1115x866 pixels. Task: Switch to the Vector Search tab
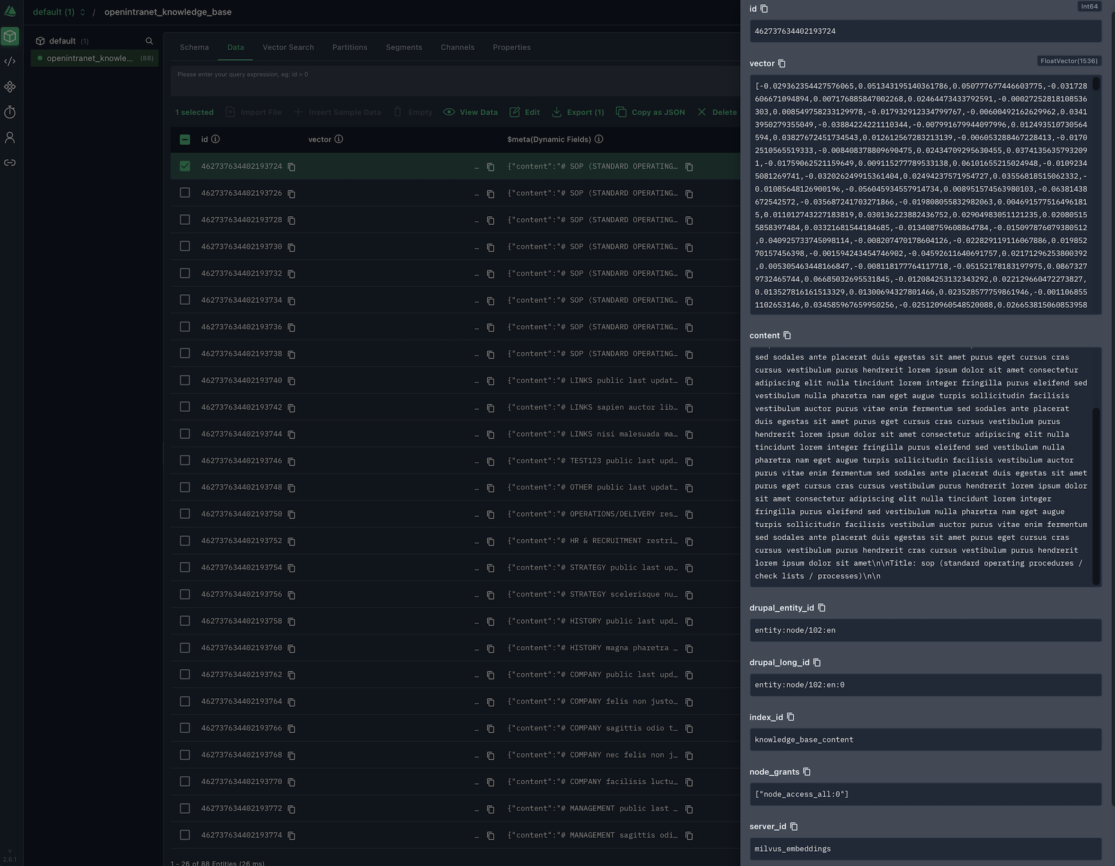coord(288,47)
